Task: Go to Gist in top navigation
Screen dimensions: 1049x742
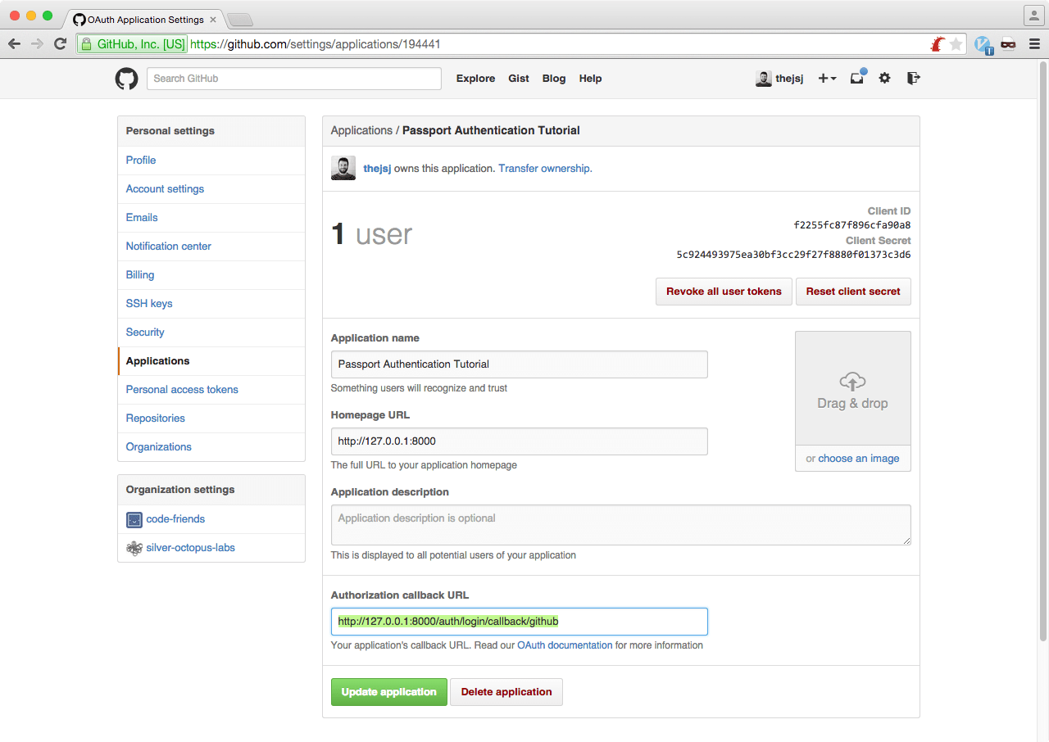Action: pyautogui.click(x=519, y=79)
